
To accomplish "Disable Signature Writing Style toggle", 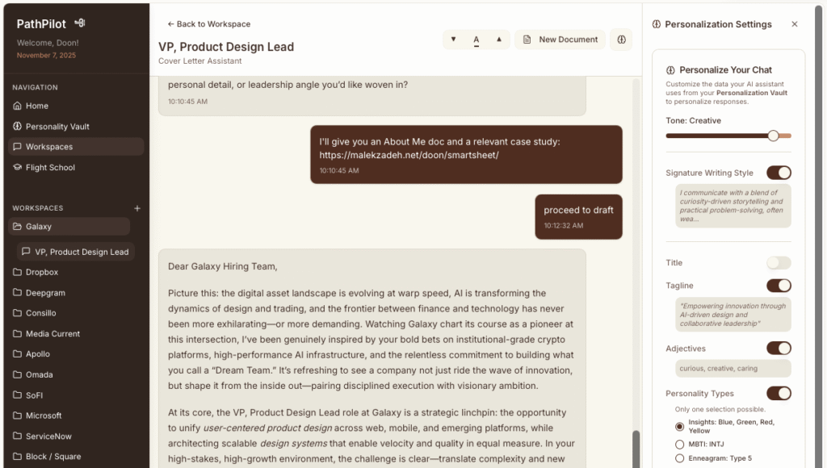I will click(779, 173).
